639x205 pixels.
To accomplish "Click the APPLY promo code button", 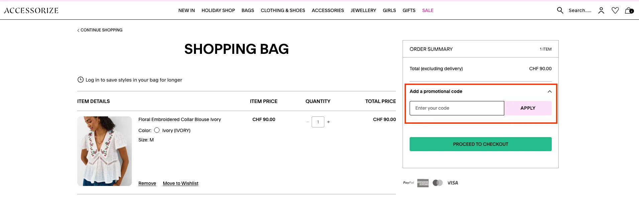I will 527,108.
